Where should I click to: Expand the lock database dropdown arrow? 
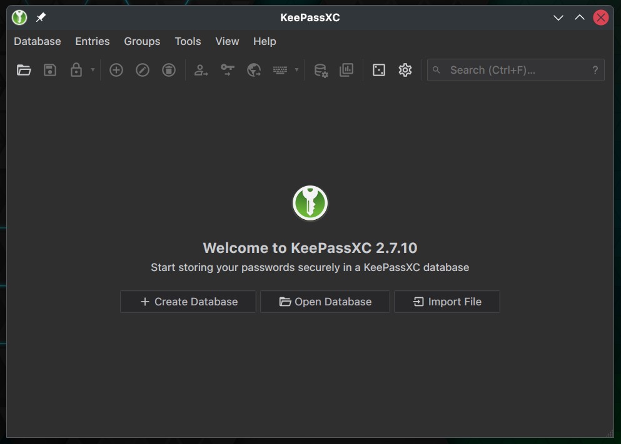coord(93,70)
